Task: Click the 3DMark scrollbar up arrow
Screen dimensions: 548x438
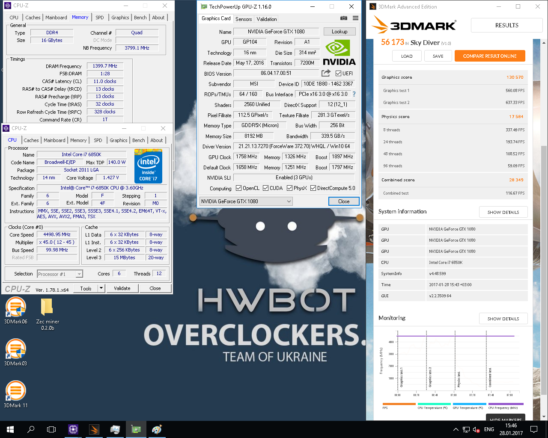Action: tap(544, 43)
